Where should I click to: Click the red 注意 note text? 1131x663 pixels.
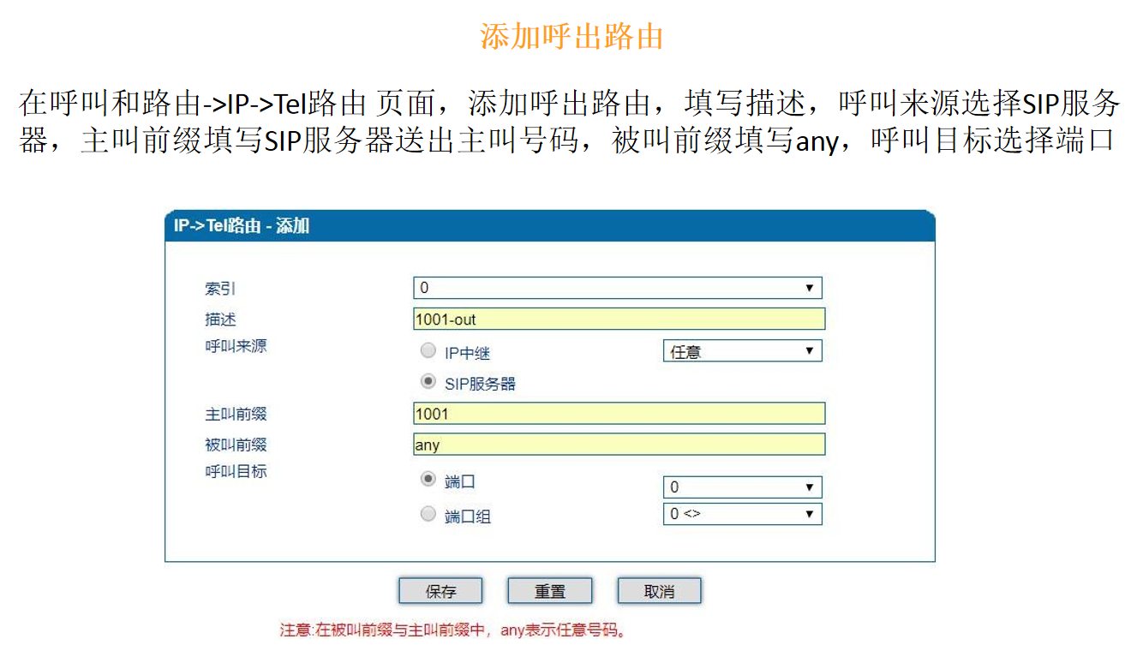click(x=454, y=631)
